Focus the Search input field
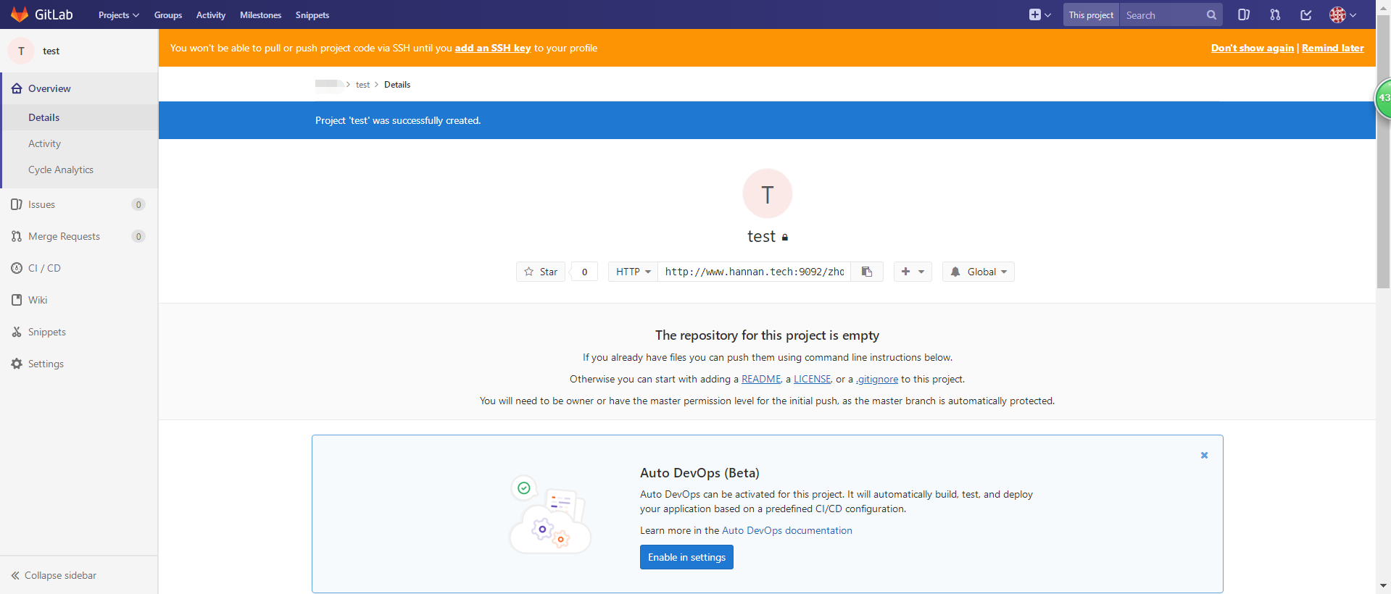Screen dimensions: 1391x594 pyautogui.click(x=1163, y=15)
